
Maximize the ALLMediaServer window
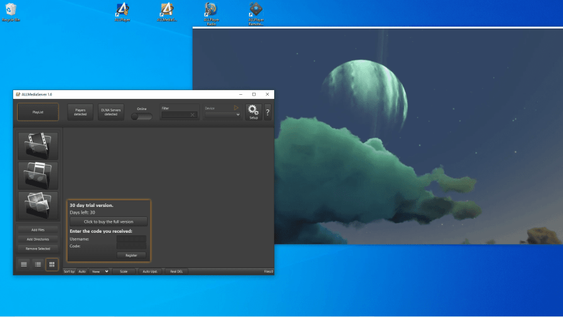[254, 95]
